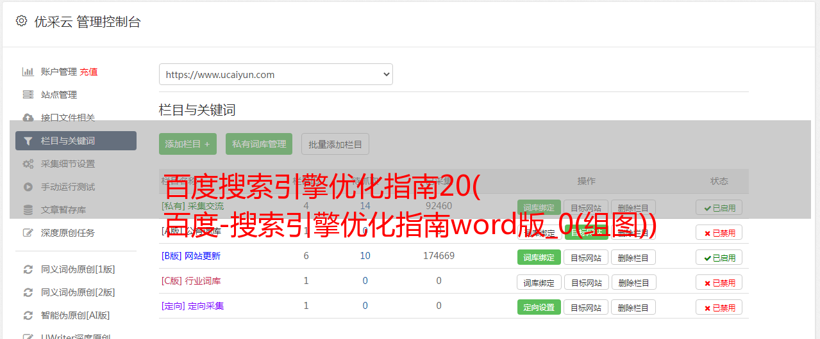Click the 状态 column header
The width and height of the screenshot is (820, 339).
coord(719,181)
